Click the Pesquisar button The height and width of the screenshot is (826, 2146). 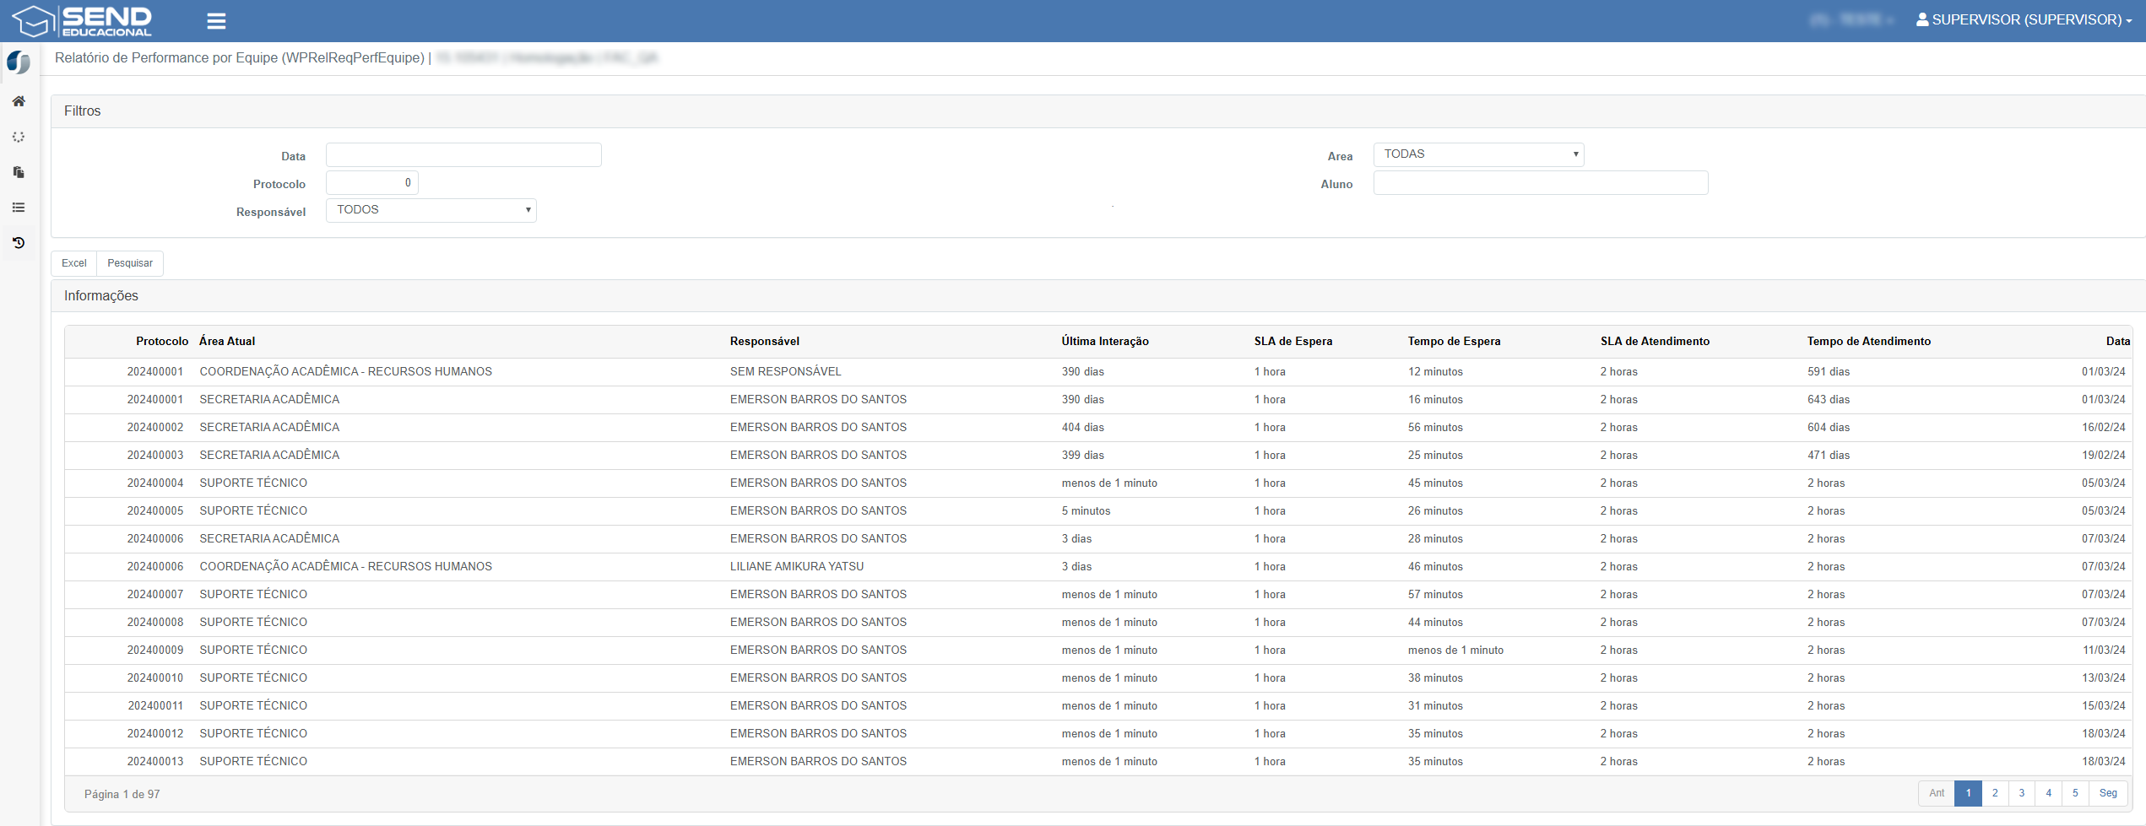coord(130,263)
